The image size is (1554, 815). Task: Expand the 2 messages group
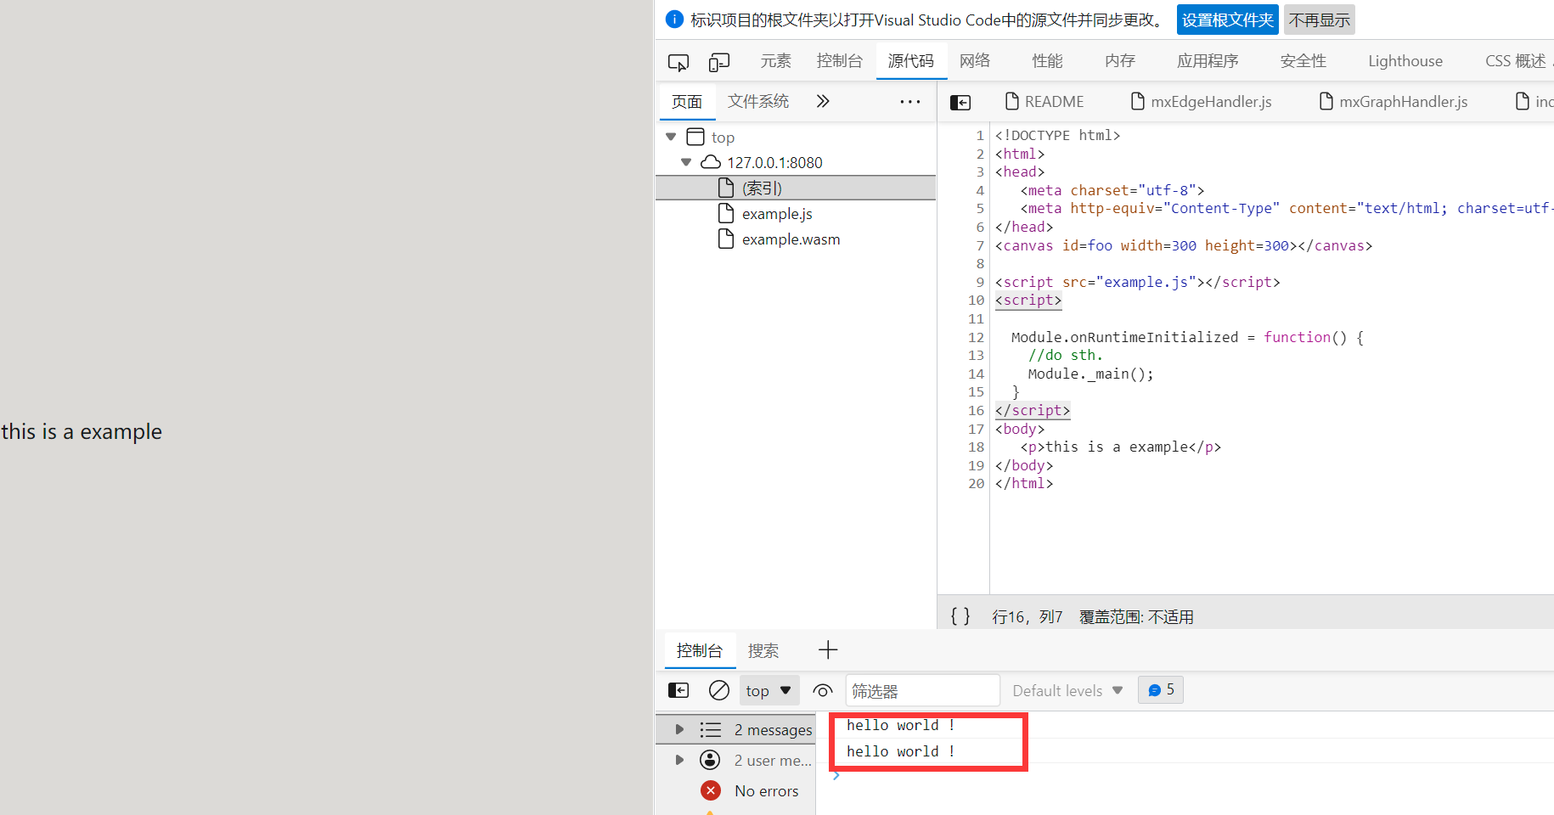[679, 729]
